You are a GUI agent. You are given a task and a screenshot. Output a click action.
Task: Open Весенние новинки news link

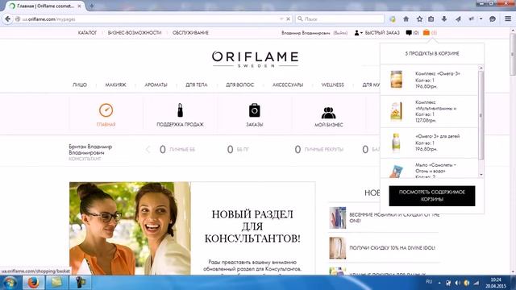(394, 217)
